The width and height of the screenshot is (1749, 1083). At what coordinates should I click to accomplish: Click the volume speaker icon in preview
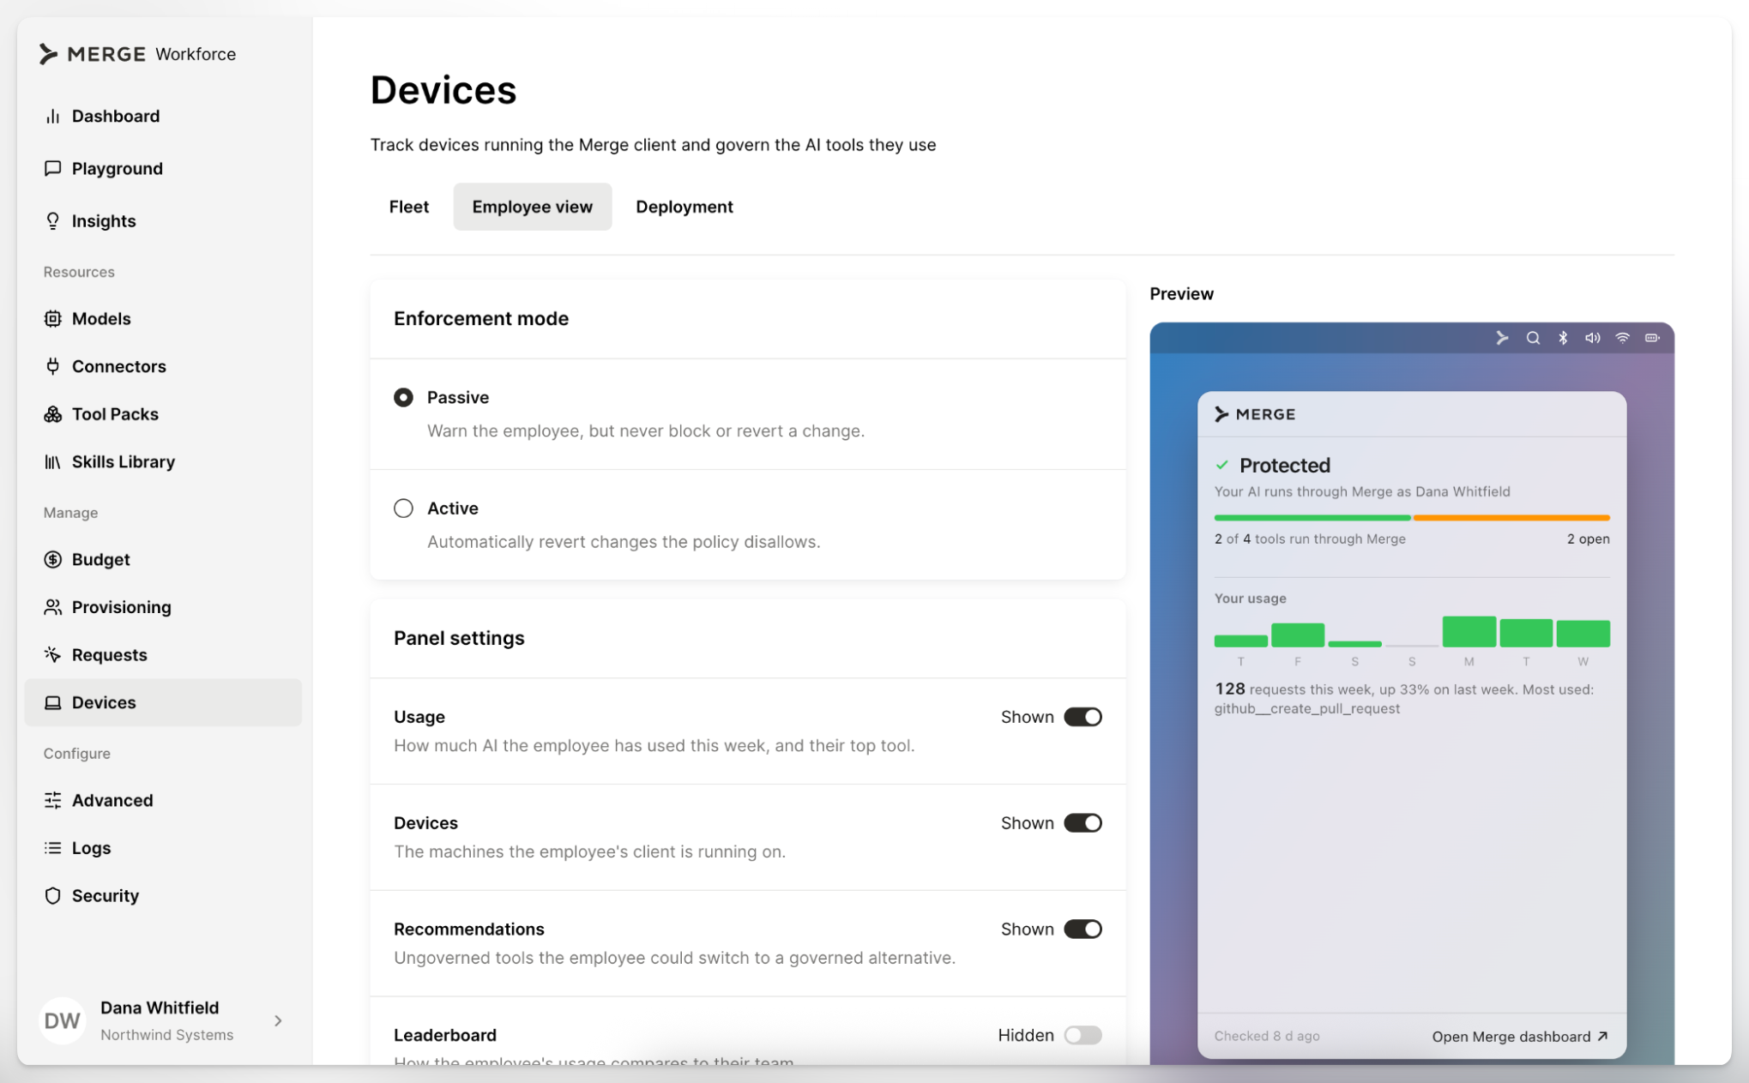(x=1592, y=338)
